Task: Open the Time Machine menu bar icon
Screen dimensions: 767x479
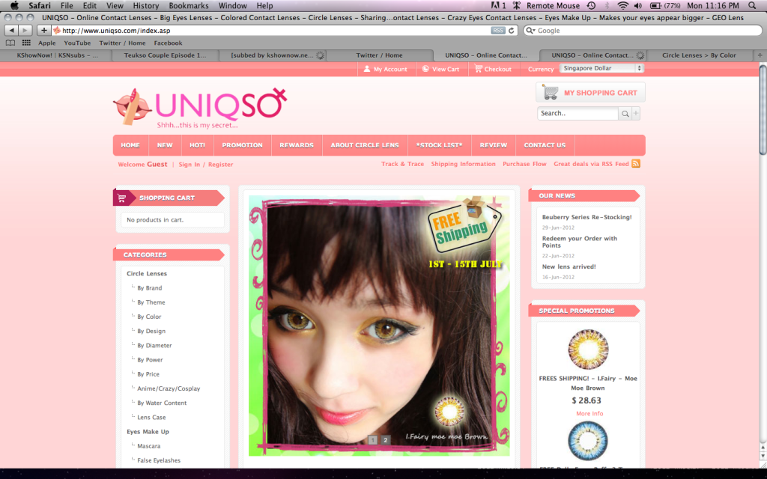Action: pyautogui.click(x=591, y=5)
